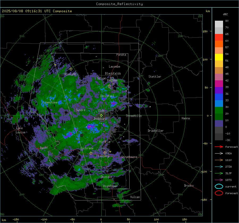Click the cyan 27ZW arrow in the legend
This screenshot has width=239, height=223.
point(219,167)
